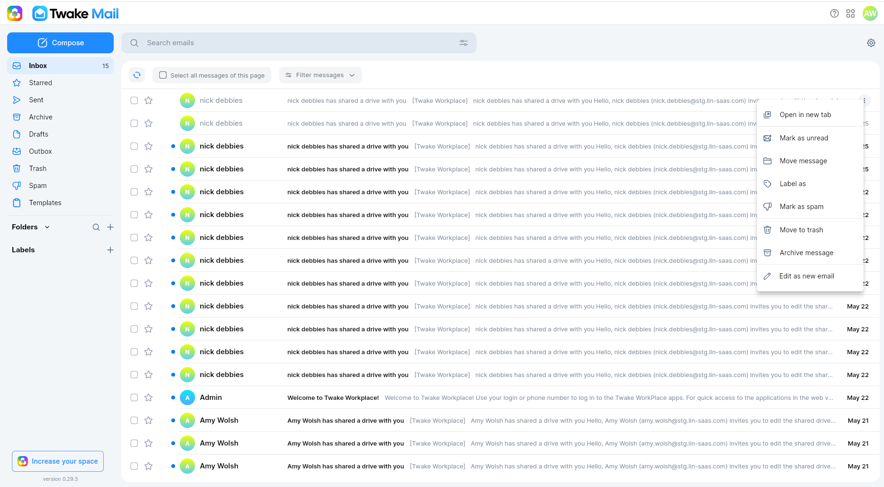Click the Labels section heading
The height and width of the screenshot is (487, 884).
pos(23,250)
